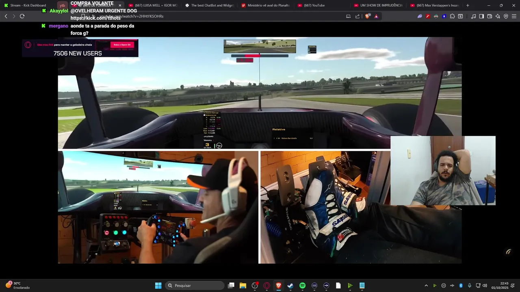Click the cockpit racing view video
This screenshot has width=520, height=292.
(x=260, y=93)
